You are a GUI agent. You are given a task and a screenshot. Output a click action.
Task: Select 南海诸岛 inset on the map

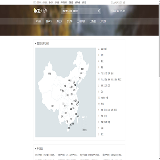[x=84, y=124]
